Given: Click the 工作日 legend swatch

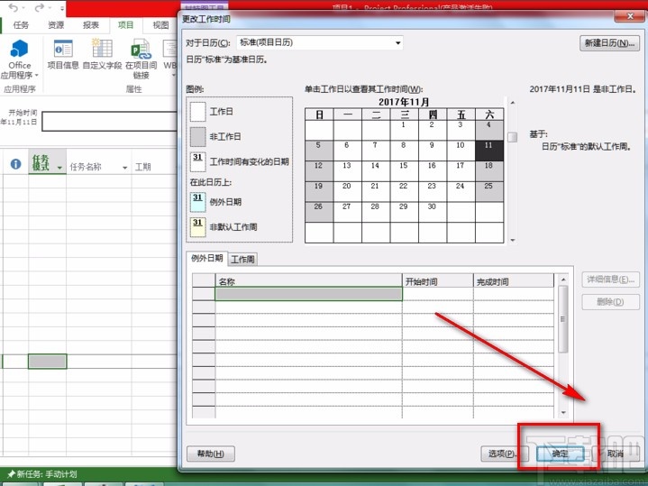Looking at the screenshot, I should click(197, 111).
